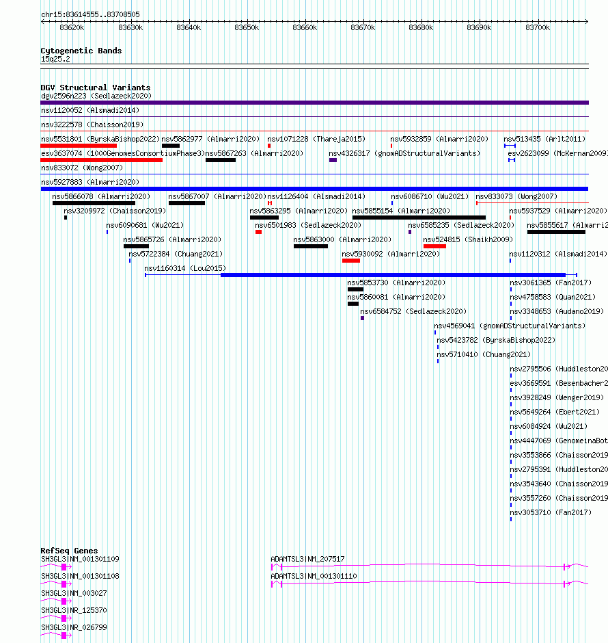Viewport: 608px width, 643px height.
Task: Open nsv5722384 (Chuang2021) label
Action: click(176, 254)
